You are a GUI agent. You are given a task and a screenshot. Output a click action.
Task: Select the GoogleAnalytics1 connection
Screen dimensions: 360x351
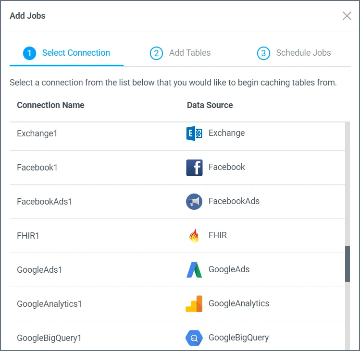tap(177, 304)
